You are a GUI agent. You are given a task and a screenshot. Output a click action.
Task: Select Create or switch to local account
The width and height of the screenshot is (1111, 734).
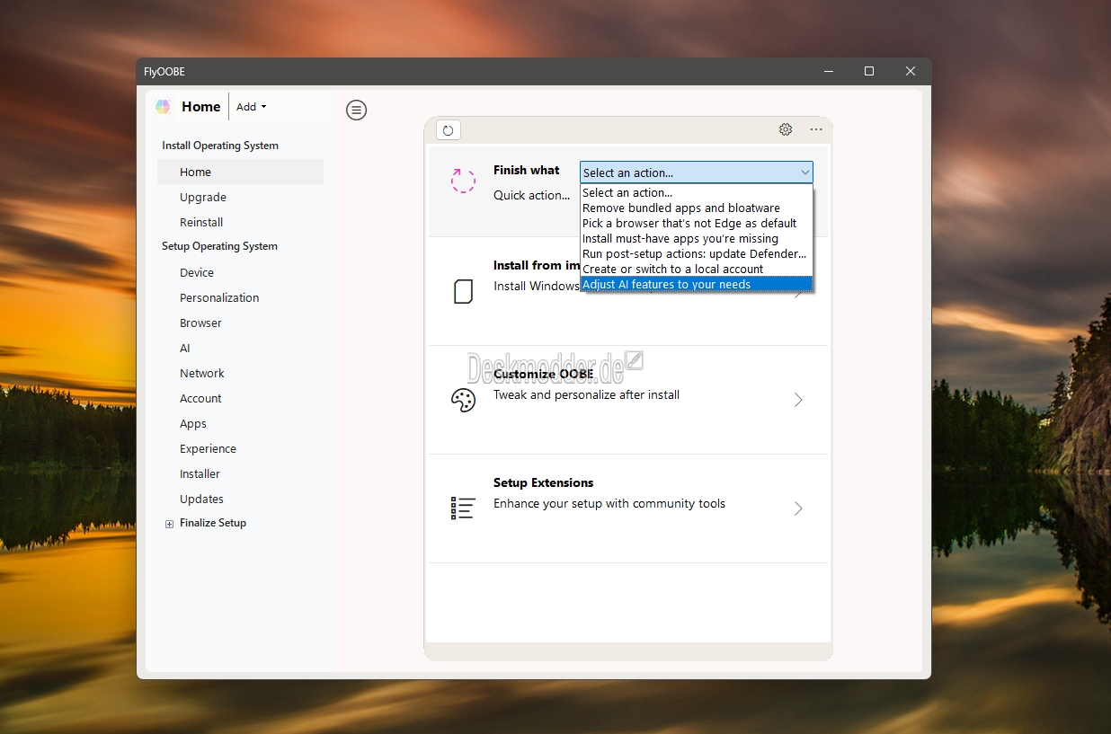(x=672, y=270)
